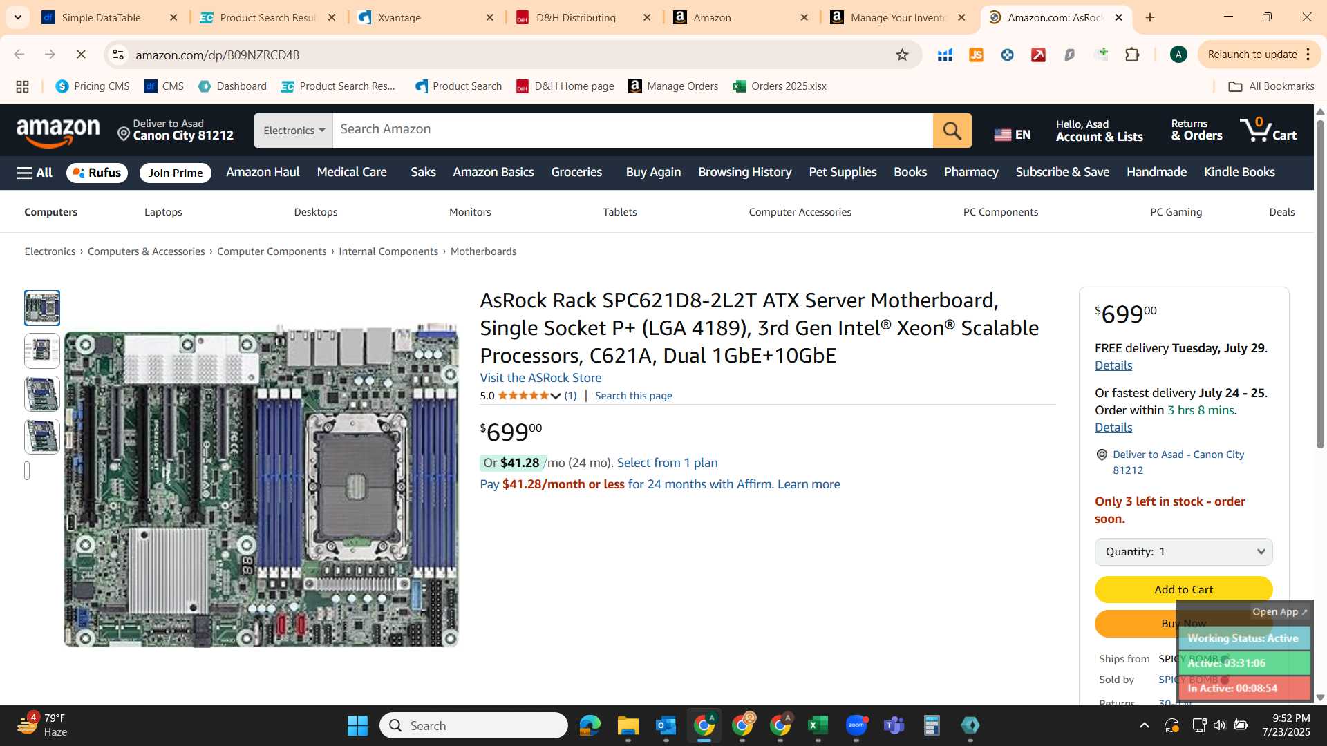
Task: Open PC Components category
Action: (1000, 212)
